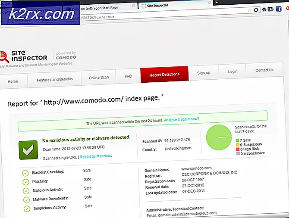The height and width of the screenshot is (218, 289).
Task: Open the Contact Us page
Action: click(x=264, y=70)
